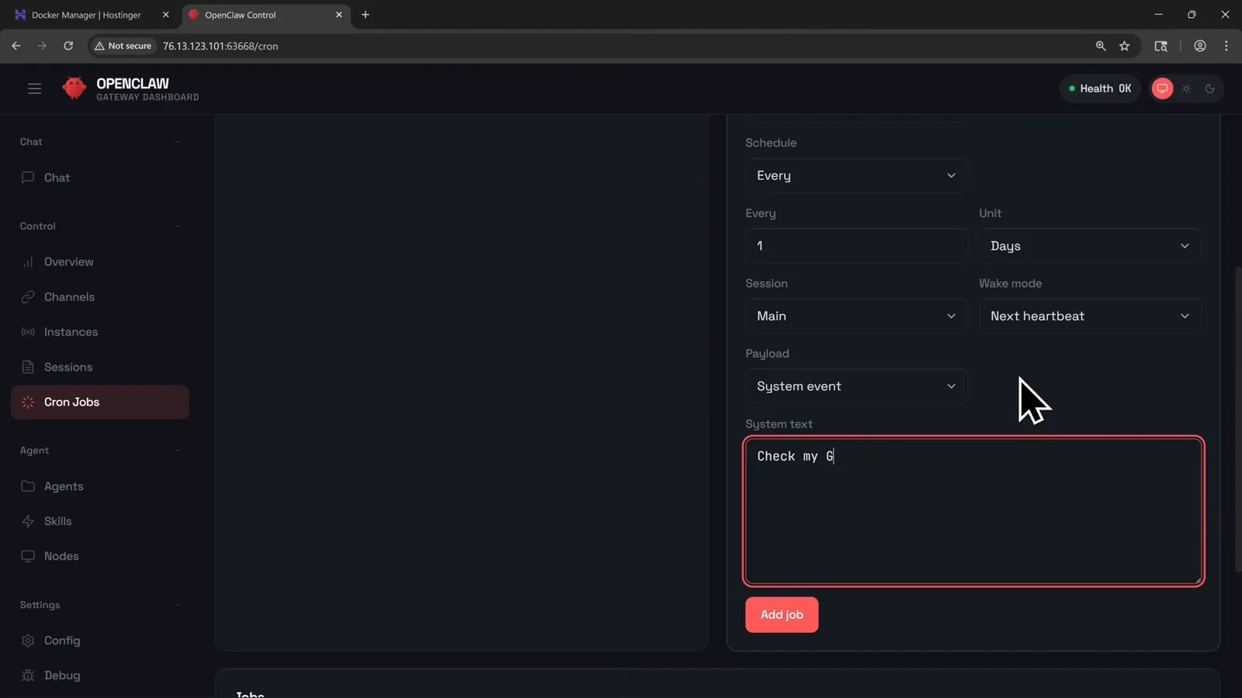
Task: Select the red monitor system theme icon
Action: click(1162, 88)
